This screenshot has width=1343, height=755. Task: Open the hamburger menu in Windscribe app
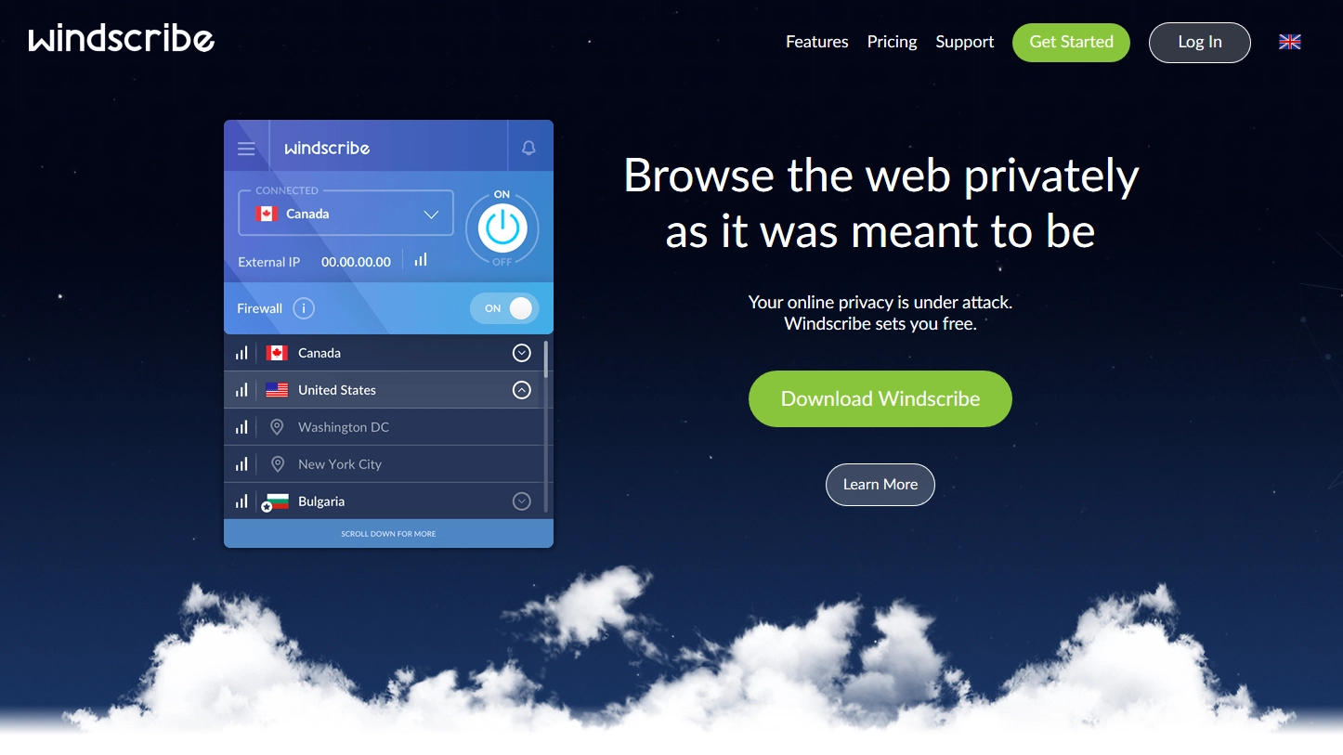tap(246, 149)
